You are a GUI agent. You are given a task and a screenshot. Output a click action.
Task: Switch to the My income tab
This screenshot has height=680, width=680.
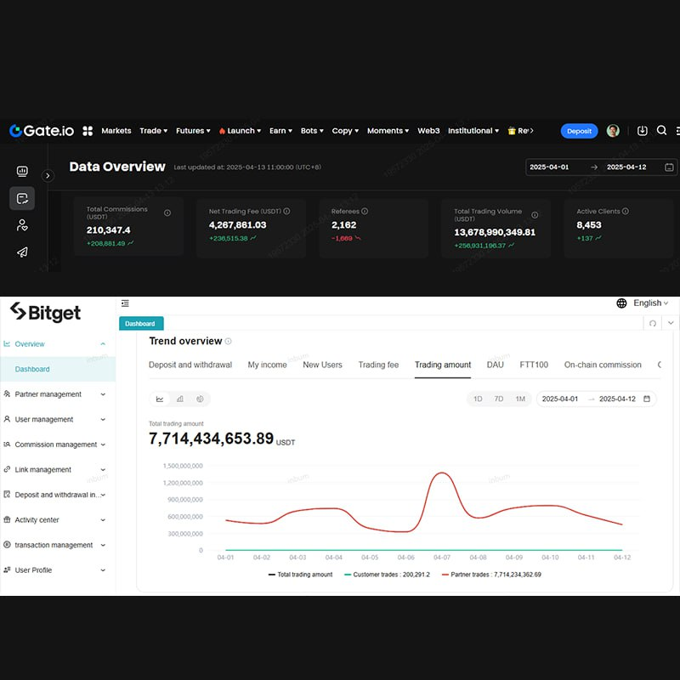point(267,365)
